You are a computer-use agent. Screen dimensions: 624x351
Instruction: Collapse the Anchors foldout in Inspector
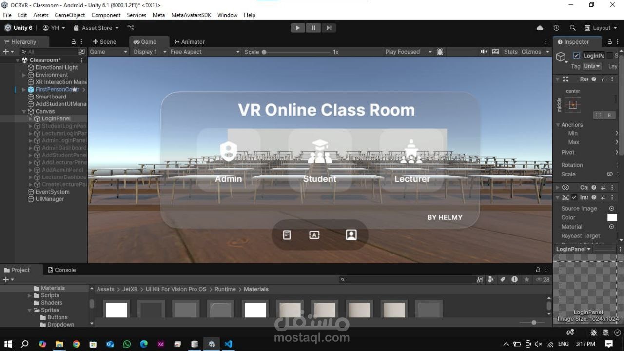pos(558,125)
